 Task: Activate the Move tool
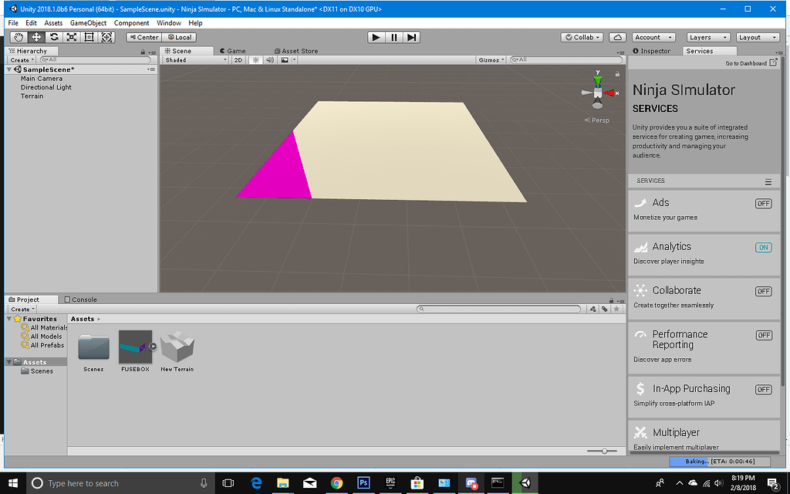point(35,36)
